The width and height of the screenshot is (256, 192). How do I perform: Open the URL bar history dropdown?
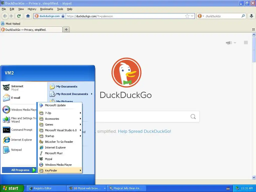[192, 16]
